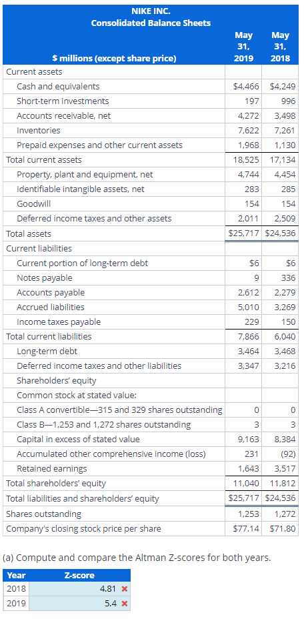The height and width of the screenshot is (627, 304).
Task: Click the red X beside 2019 Z-score
Action: tap(124, 604)
